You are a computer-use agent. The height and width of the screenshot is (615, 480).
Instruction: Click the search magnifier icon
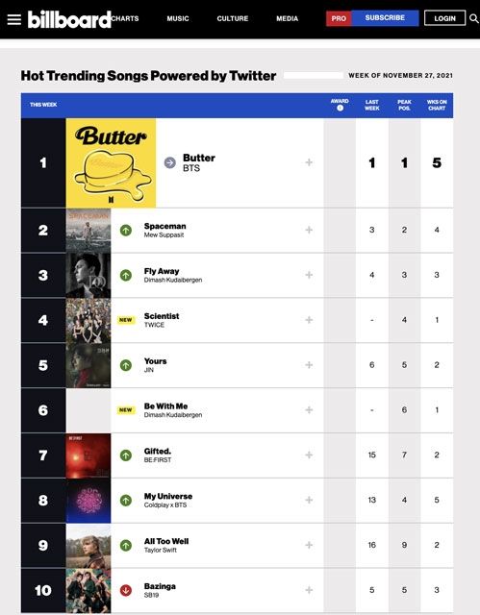pyautogui.click(x=474, y=18)
